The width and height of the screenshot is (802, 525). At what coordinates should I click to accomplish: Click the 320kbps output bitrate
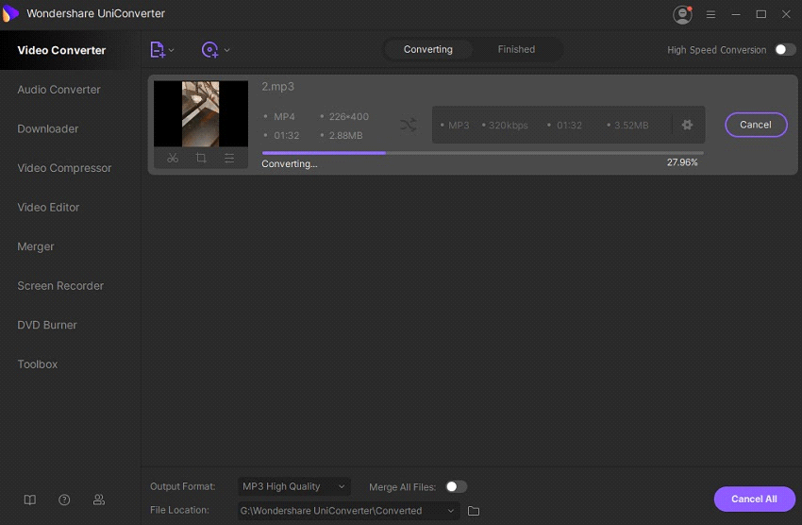(x=508, y=126)
